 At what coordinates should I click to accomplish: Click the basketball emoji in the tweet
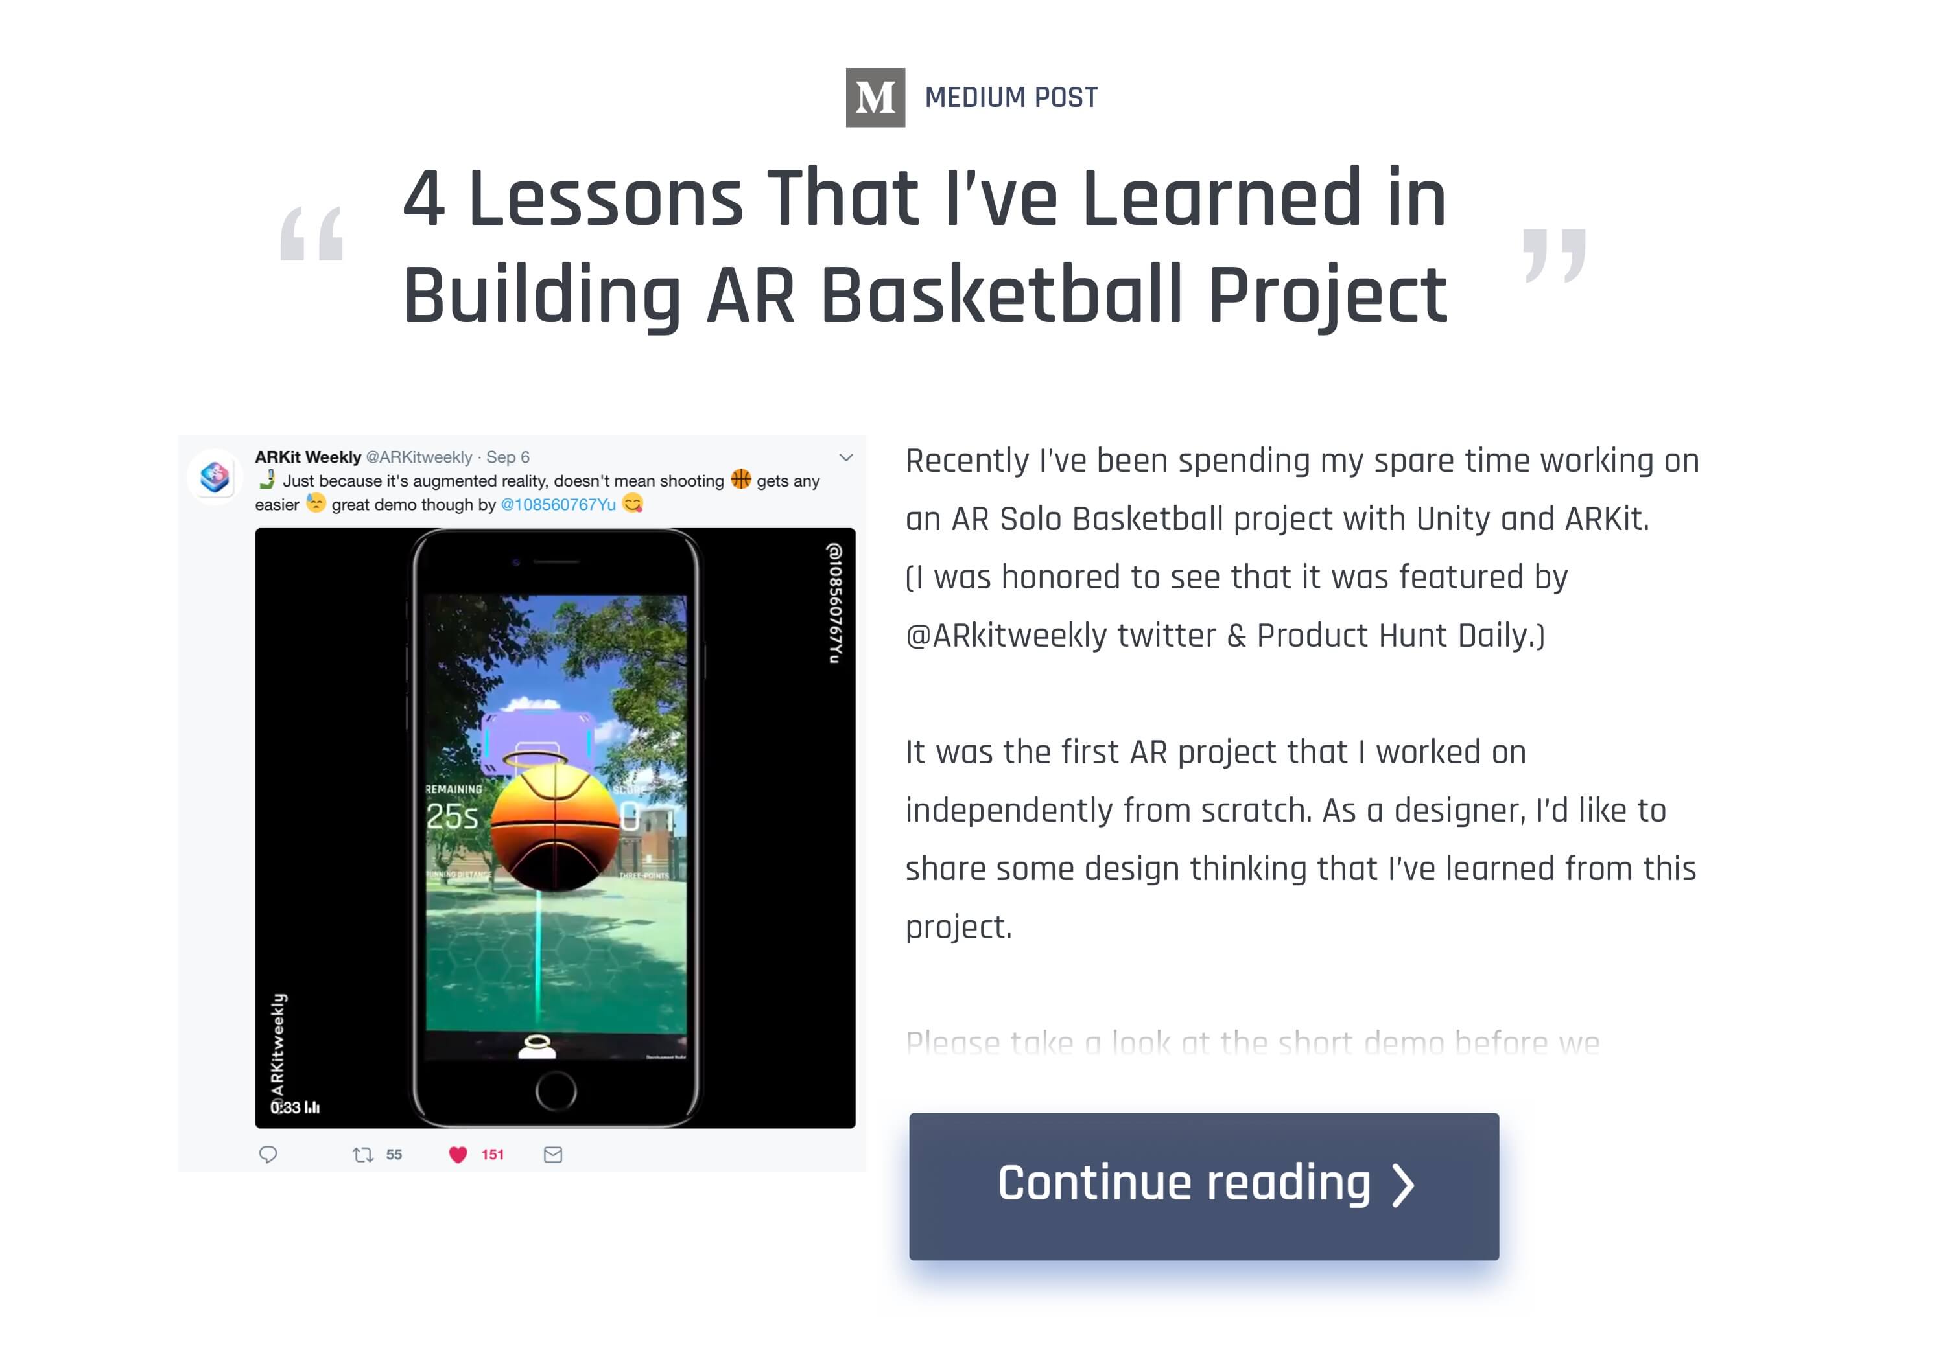(741, 480)
